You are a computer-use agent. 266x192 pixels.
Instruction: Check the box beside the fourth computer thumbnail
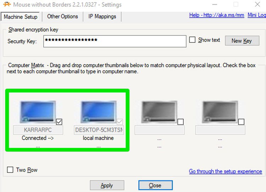241,122
